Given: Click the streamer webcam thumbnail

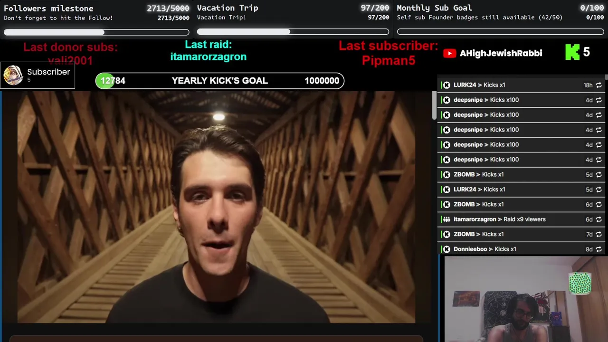Looking at the screenshot, I should point(526,299).
